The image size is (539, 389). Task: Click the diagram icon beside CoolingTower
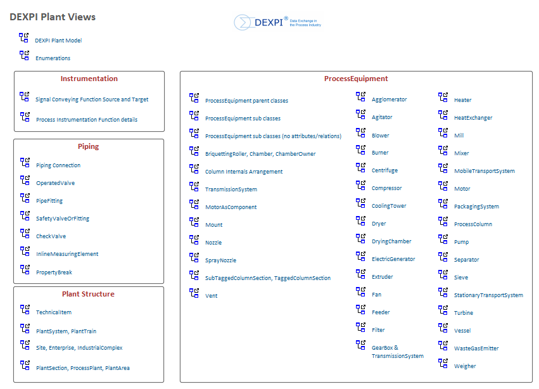(360, 203)
